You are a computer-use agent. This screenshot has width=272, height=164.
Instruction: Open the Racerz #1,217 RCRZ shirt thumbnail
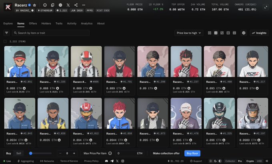252,61
